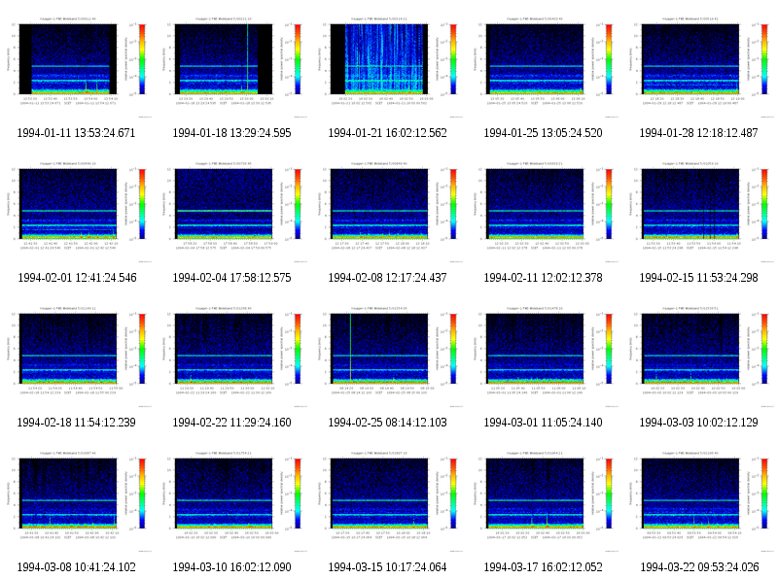778x579 pixels.
Task: Click the caption text 1994-02-18 11:54:12.239
Action: 76,423
